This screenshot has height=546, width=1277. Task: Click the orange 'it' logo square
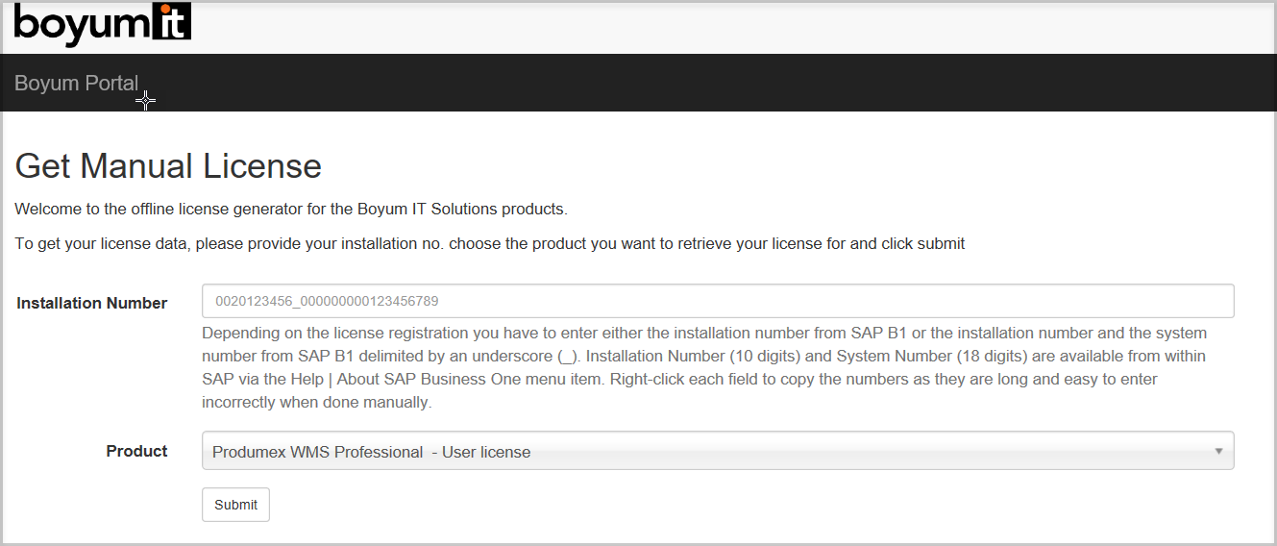173,22
